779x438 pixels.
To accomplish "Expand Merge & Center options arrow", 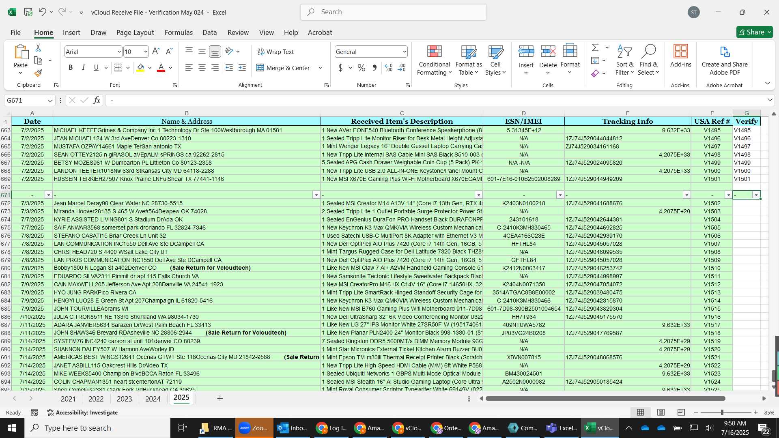I will pyautogui.click(x=320, y=68).
